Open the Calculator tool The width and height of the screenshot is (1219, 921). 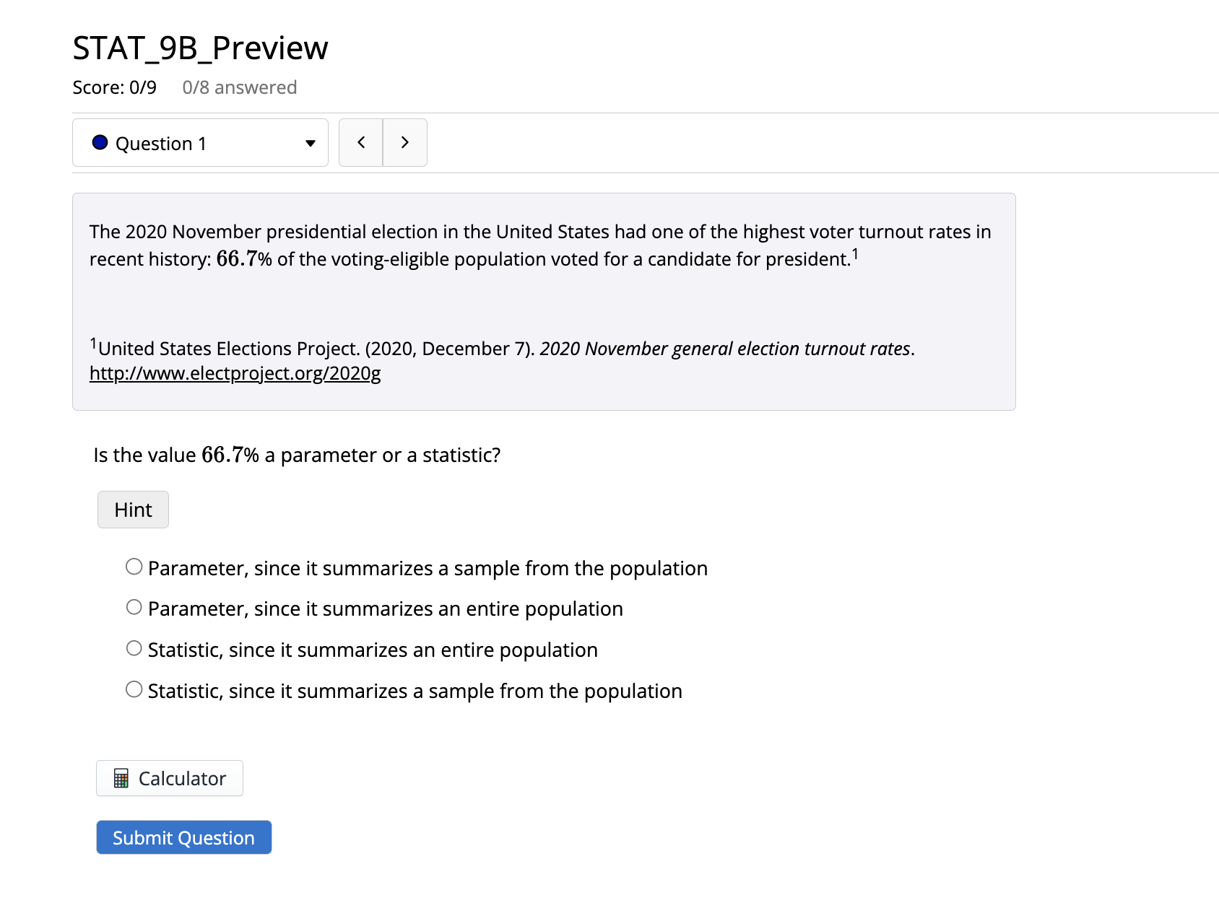170,778
